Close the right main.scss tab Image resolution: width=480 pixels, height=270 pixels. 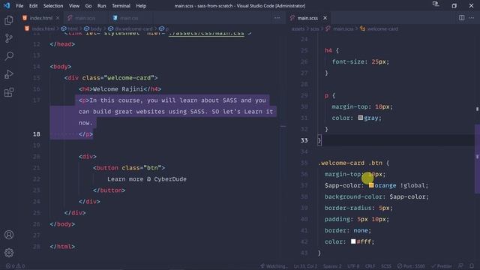tap(325, 18)
